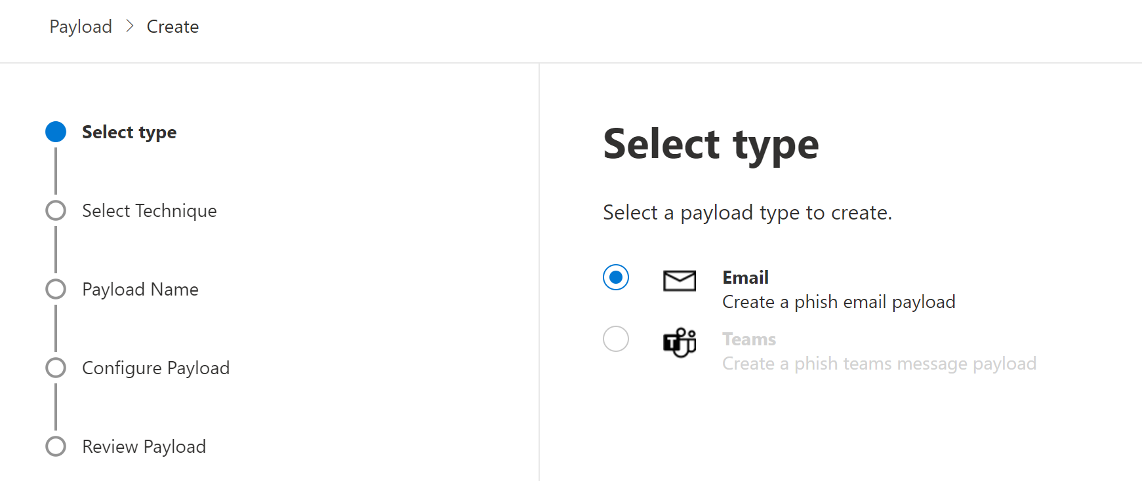1142x481 pixels.
Task: Select the Email payload radio button
Action: [616, 277]
